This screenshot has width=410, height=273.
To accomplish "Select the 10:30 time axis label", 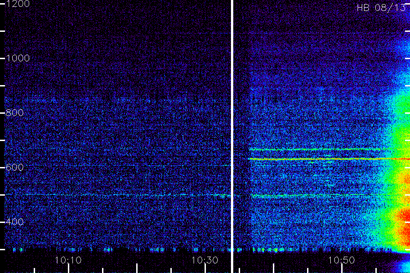I will [x=205, y=260].
